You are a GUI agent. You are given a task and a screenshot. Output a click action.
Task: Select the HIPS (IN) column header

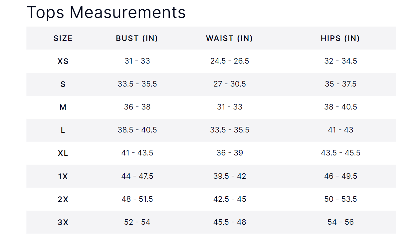click(340, 38)
